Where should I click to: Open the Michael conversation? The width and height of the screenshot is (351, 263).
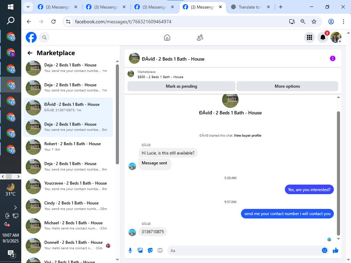[x=68, y=226]
